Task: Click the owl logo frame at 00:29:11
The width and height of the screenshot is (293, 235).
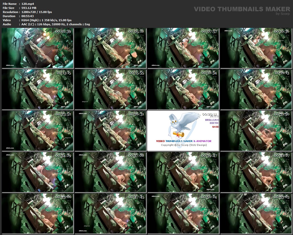Action: [183, 131]
